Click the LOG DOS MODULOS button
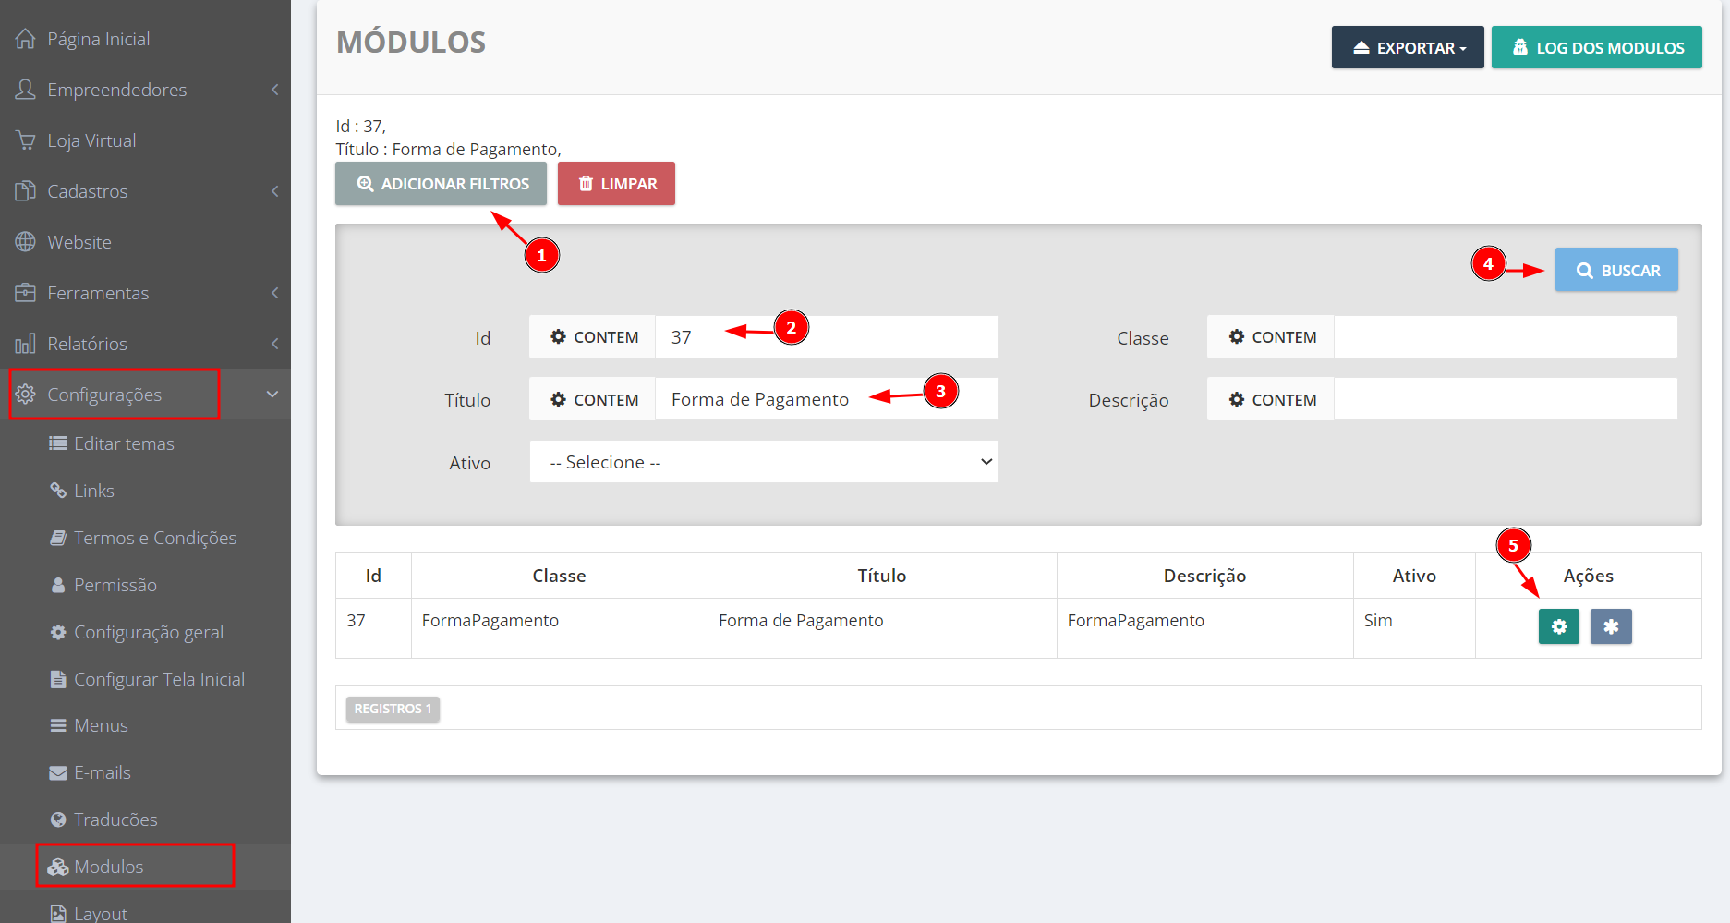Viewport: 1730px width, 923px height. [x=1596, y=47]
